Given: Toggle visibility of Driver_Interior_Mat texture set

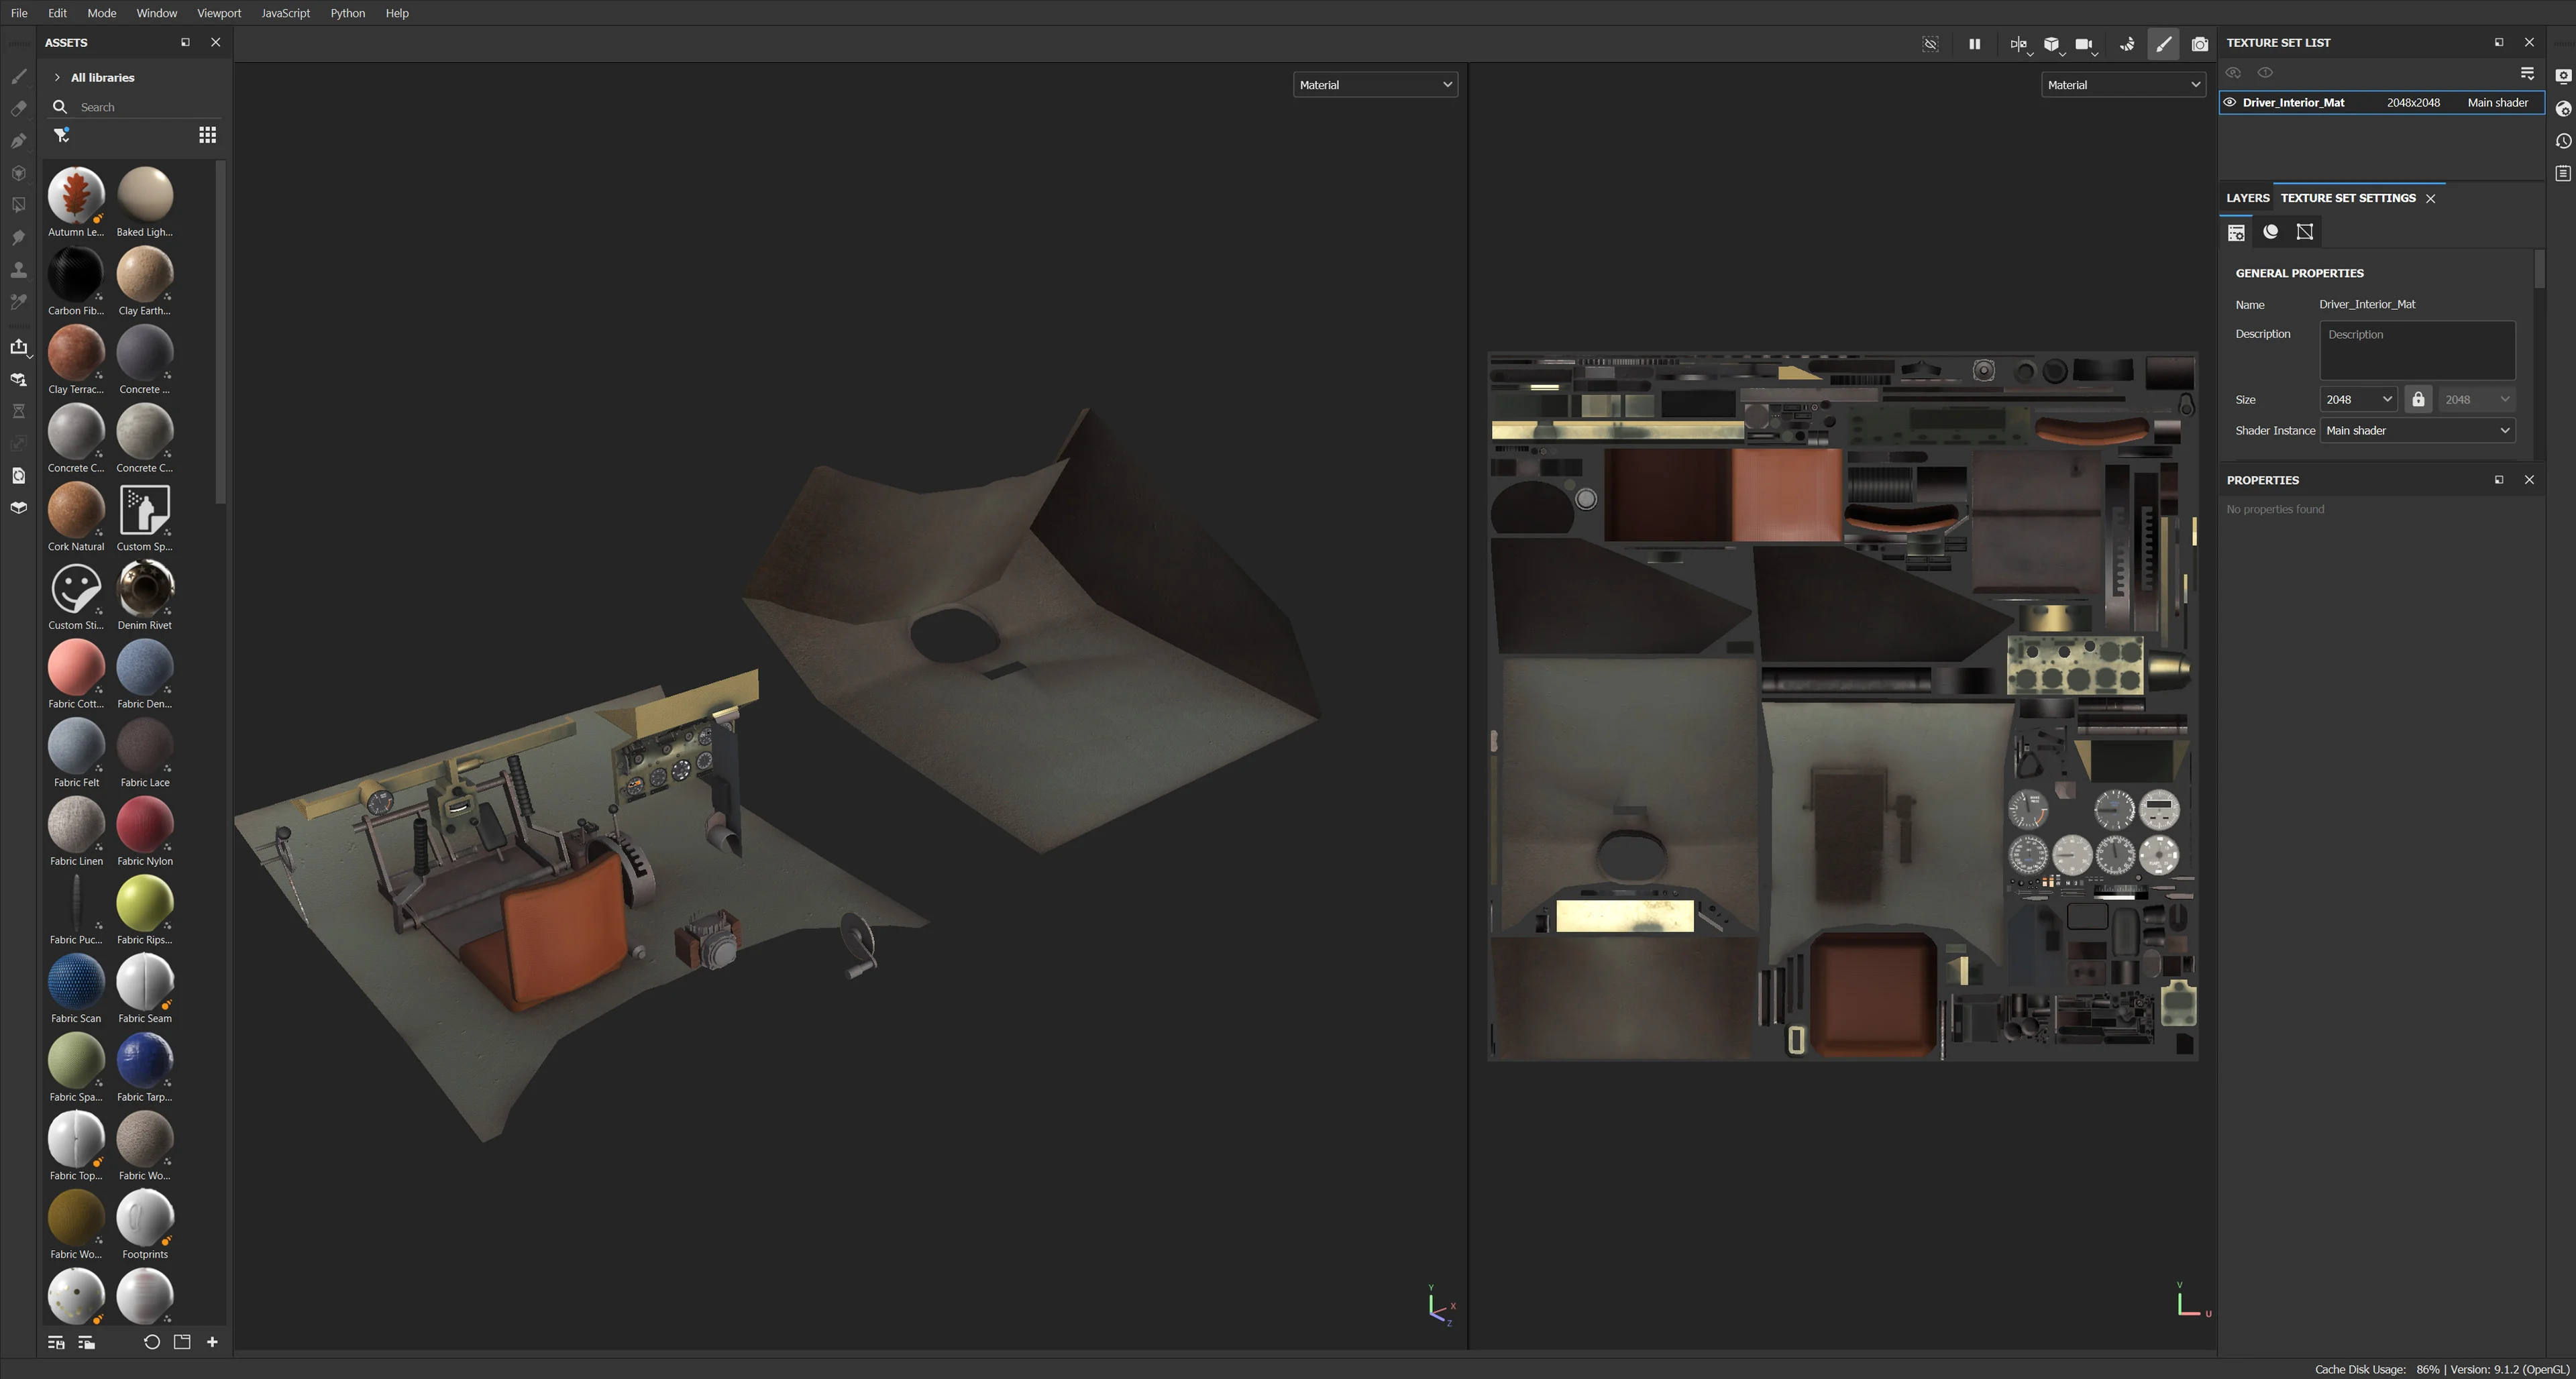Looking at the screenshot, I should [2230, 102].
